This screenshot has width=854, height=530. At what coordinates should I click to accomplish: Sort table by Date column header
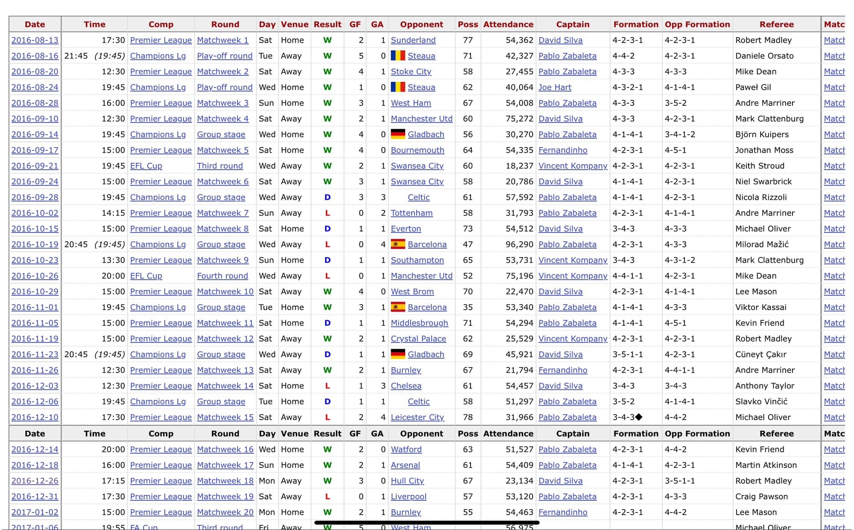[x=35, y=24]
